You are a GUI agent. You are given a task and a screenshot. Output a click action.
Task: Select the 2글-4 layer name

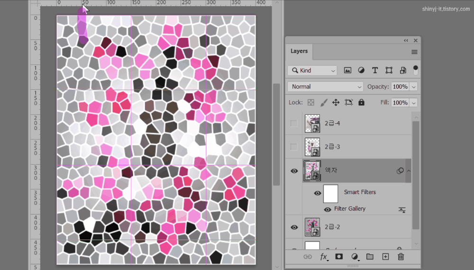[332, 123]
